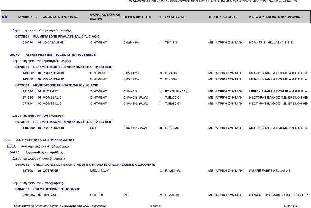Click the BTx30G packaging value

pyautogui.click(x=171, y=79)
